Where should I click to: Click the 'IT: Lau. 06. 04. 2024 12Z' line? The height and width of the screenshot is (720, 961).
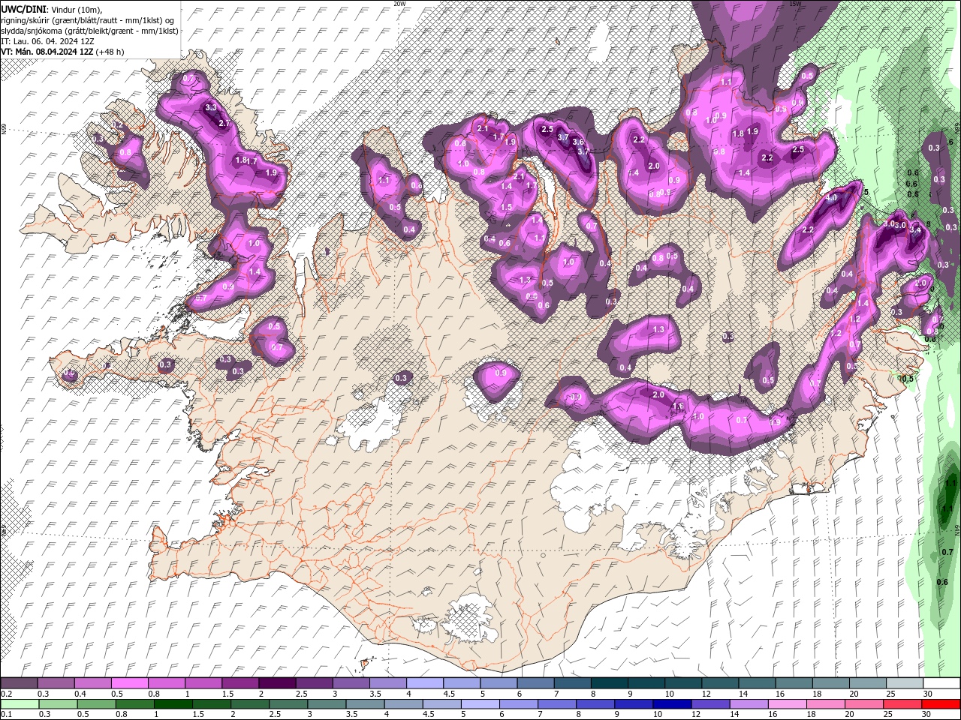(x=47, y=41)
